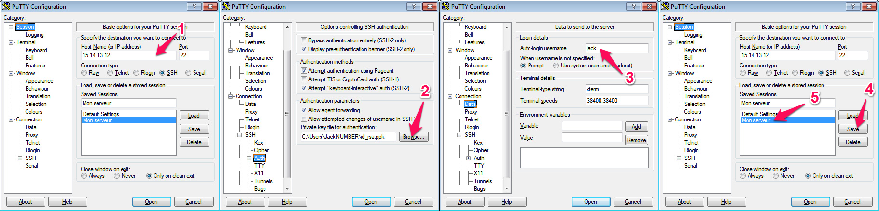Collapse Connection node in SSH authentication window tree
This screenshot has height=211, width=879.
pos(230,96)
